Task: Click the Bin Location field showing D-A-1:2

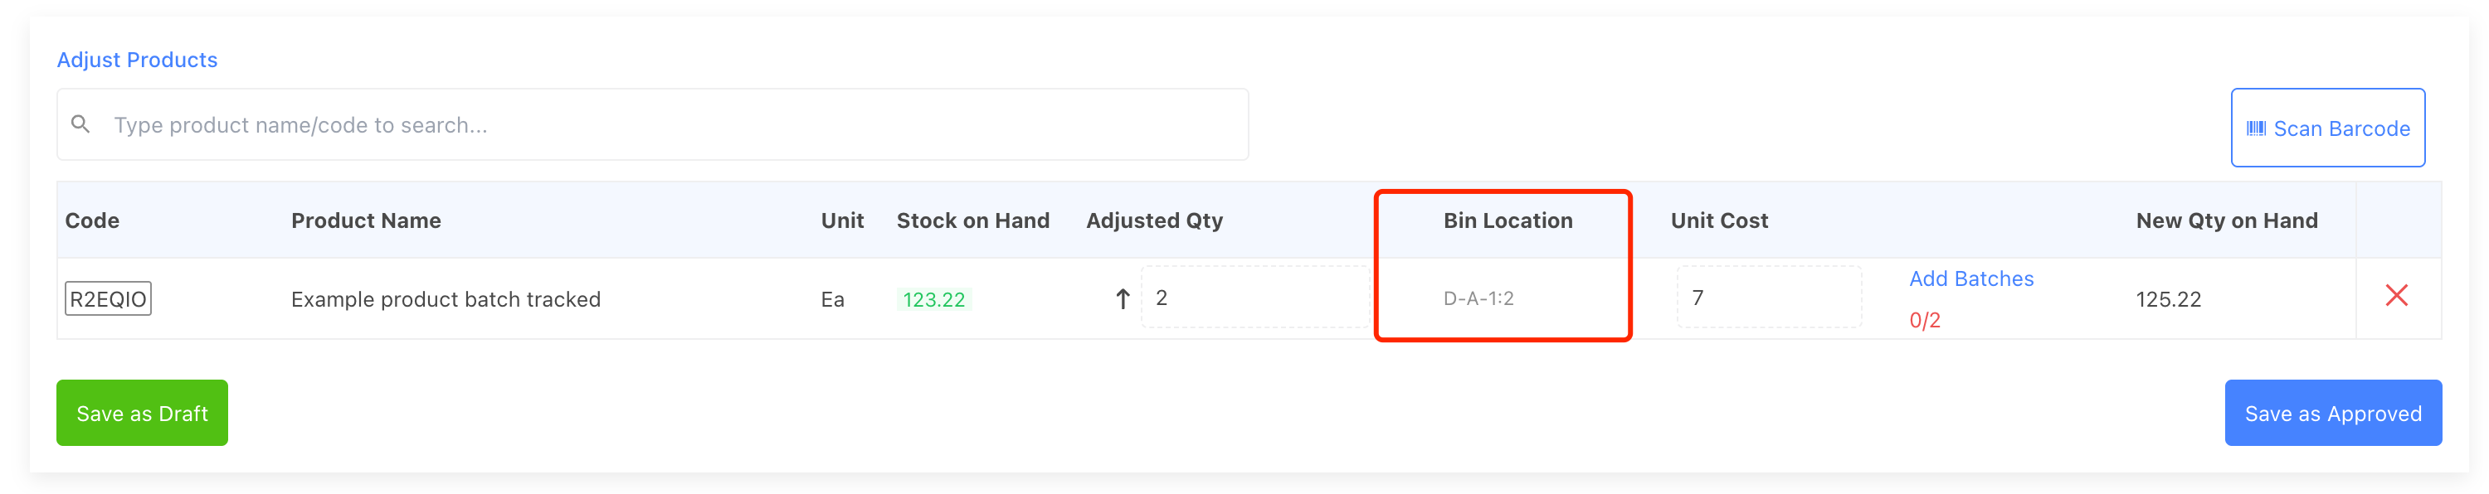Action: pyautogui.click(x=1479, y=298)
